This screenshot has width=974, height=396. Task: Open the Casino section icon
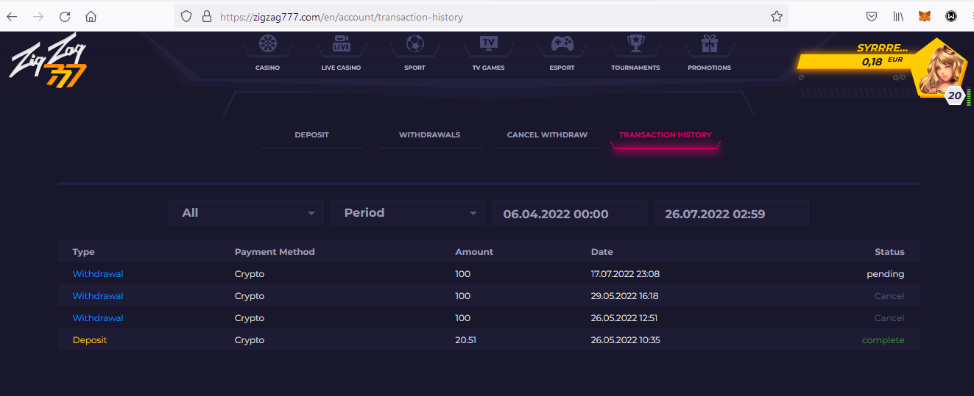tap(267, 45)
